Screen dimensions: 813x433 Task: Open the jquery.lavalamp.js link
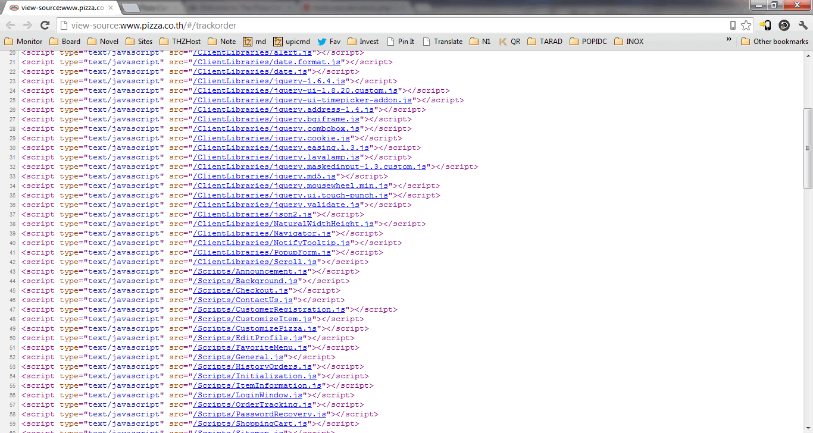277,157
